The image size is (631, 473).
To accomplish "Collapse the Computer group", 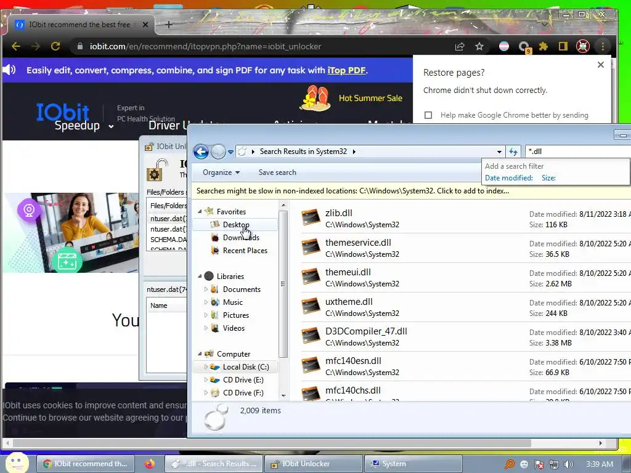I will [200, 354].
